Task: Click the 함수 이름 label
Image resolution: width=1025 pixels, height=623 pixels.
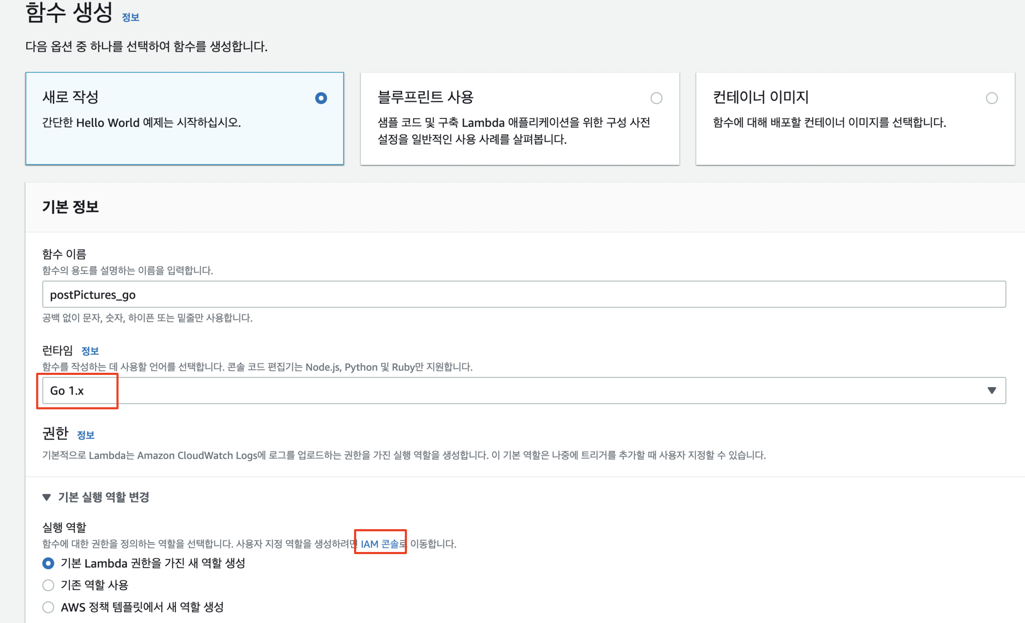Action: tap(64, 254)
